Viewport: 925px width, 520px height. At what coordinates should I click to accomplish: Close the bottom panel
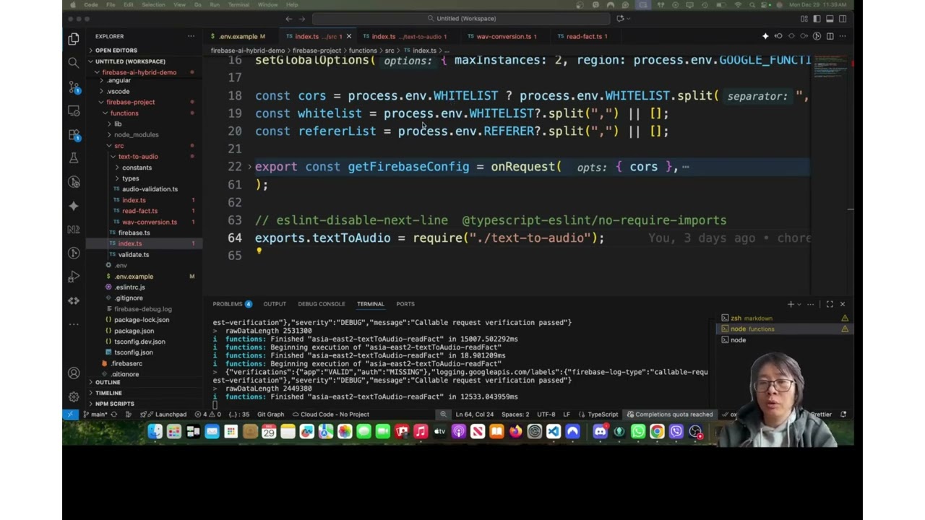[x=843, y=304]
